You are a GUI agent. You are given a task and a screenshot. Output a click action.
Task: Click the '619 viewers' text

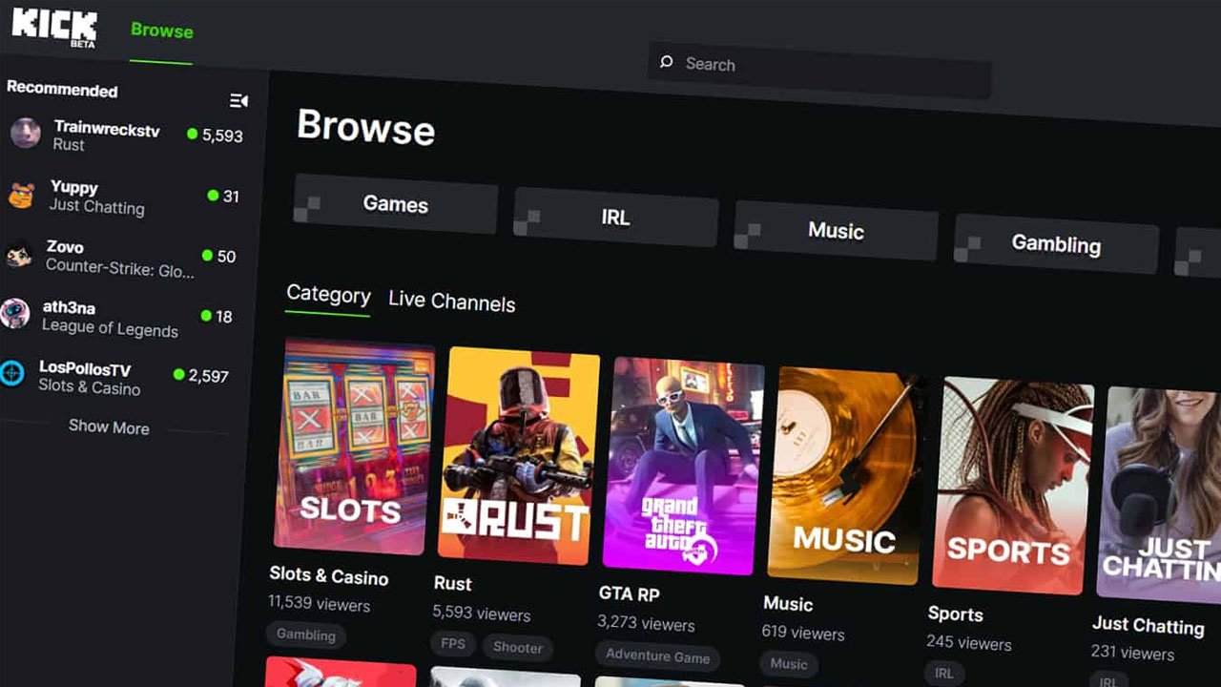pyautogui.click(x=803, y=632)
